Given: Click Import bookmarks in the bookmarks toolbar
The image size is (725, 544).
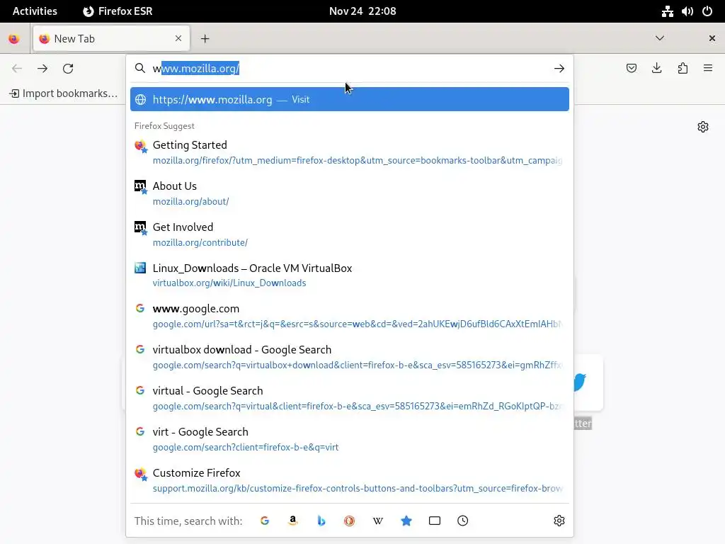Looking at the screenshot, I should [64, 93].
